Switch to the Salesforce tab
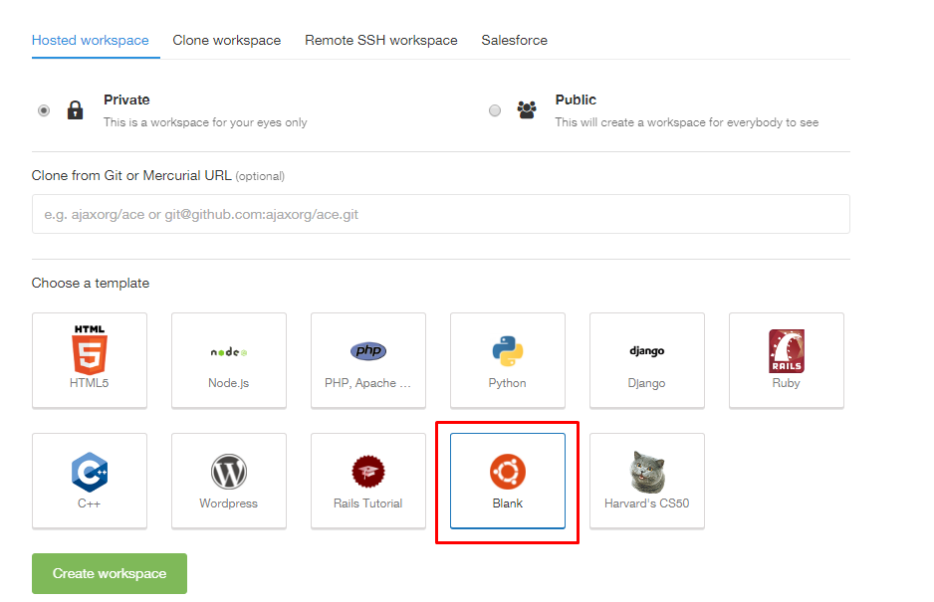 click(x=514, y=40)
